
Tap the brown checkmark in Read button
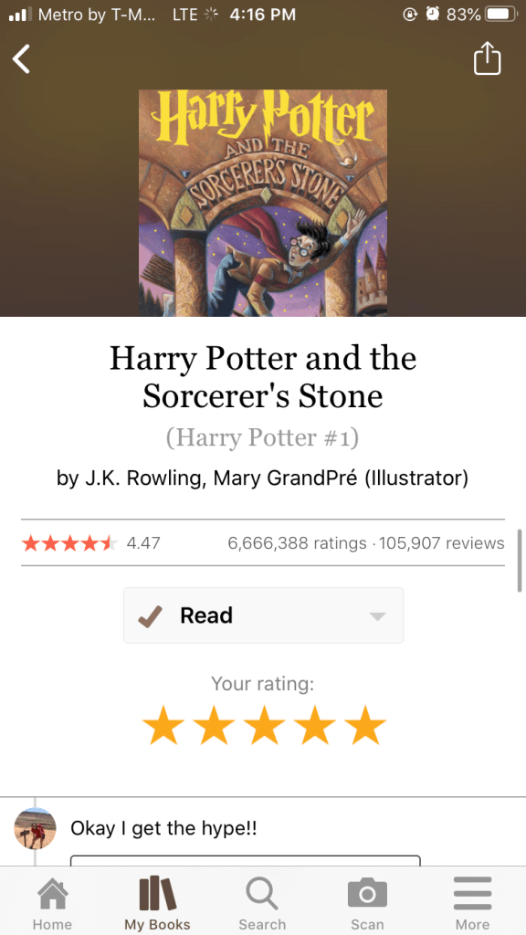pyautogui.click(x=150, y=615)
